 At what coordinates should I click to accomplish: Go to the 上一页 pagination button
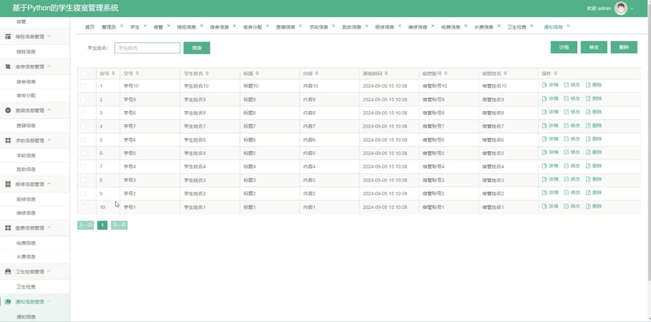[x=86, y=225]
